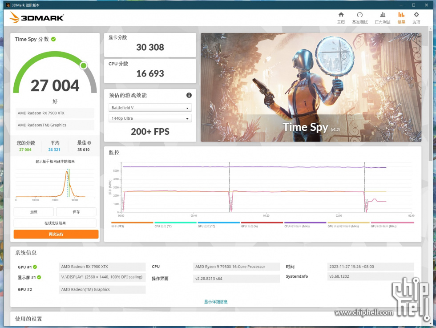Toggle the CPU 温度 (°C) legend series
436x328 pixels.
click(x=175, y=225)
